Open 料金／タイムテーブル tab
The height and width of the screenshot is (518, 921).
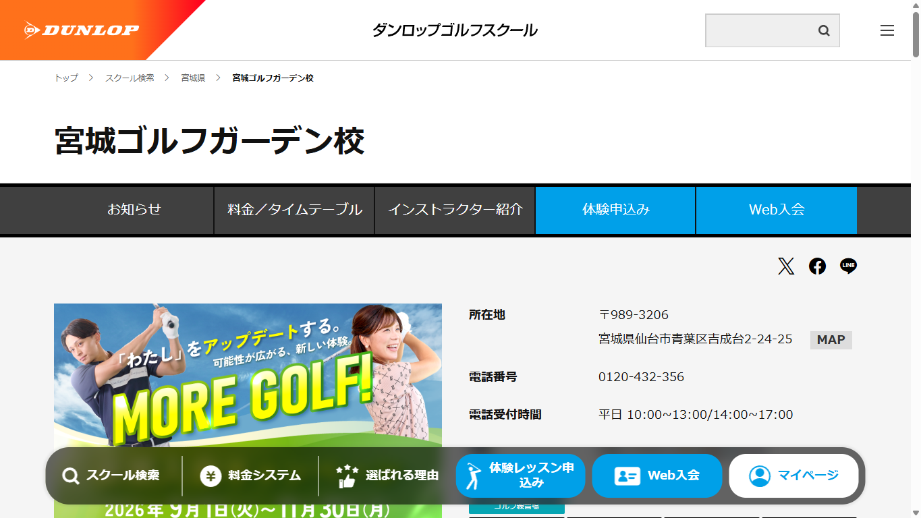click(295, 210)
